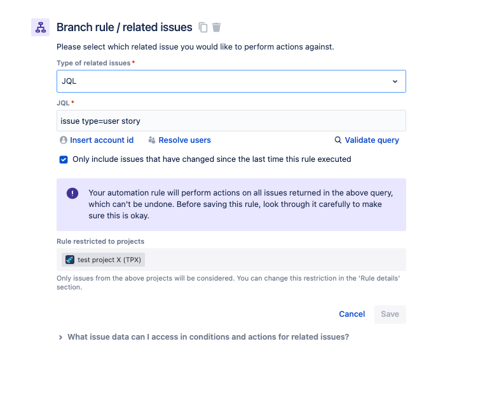
Task: Click the 'Only include issues' checkbox label text
Action: click(212, 159)
